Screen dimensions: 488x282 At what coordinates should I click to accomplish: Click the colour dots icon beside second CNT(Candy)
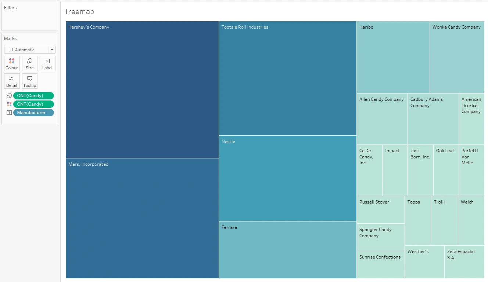[x=9, y=104]
